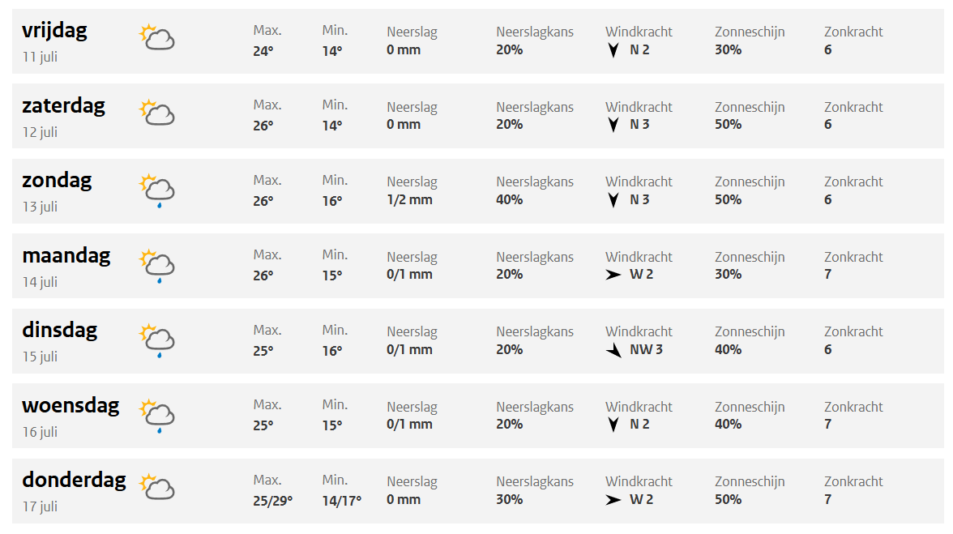Select the vrijdag 11 juli day heading

click(x=54, y=31)
